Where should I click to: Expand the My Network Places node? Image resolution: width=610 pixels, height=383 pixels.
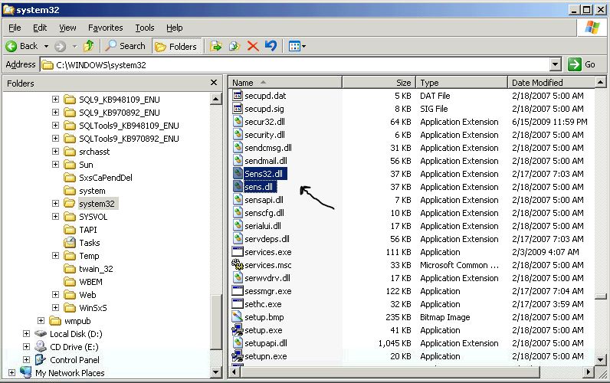tap(11, 372)
